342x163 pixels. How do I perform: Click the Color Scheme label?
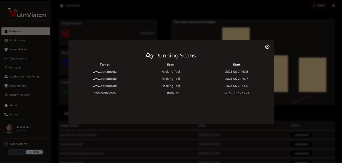coord(19,144)
